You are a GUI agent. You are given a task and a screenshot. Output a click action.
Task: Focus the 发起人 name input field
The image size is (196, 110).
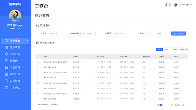pos(55,34)
